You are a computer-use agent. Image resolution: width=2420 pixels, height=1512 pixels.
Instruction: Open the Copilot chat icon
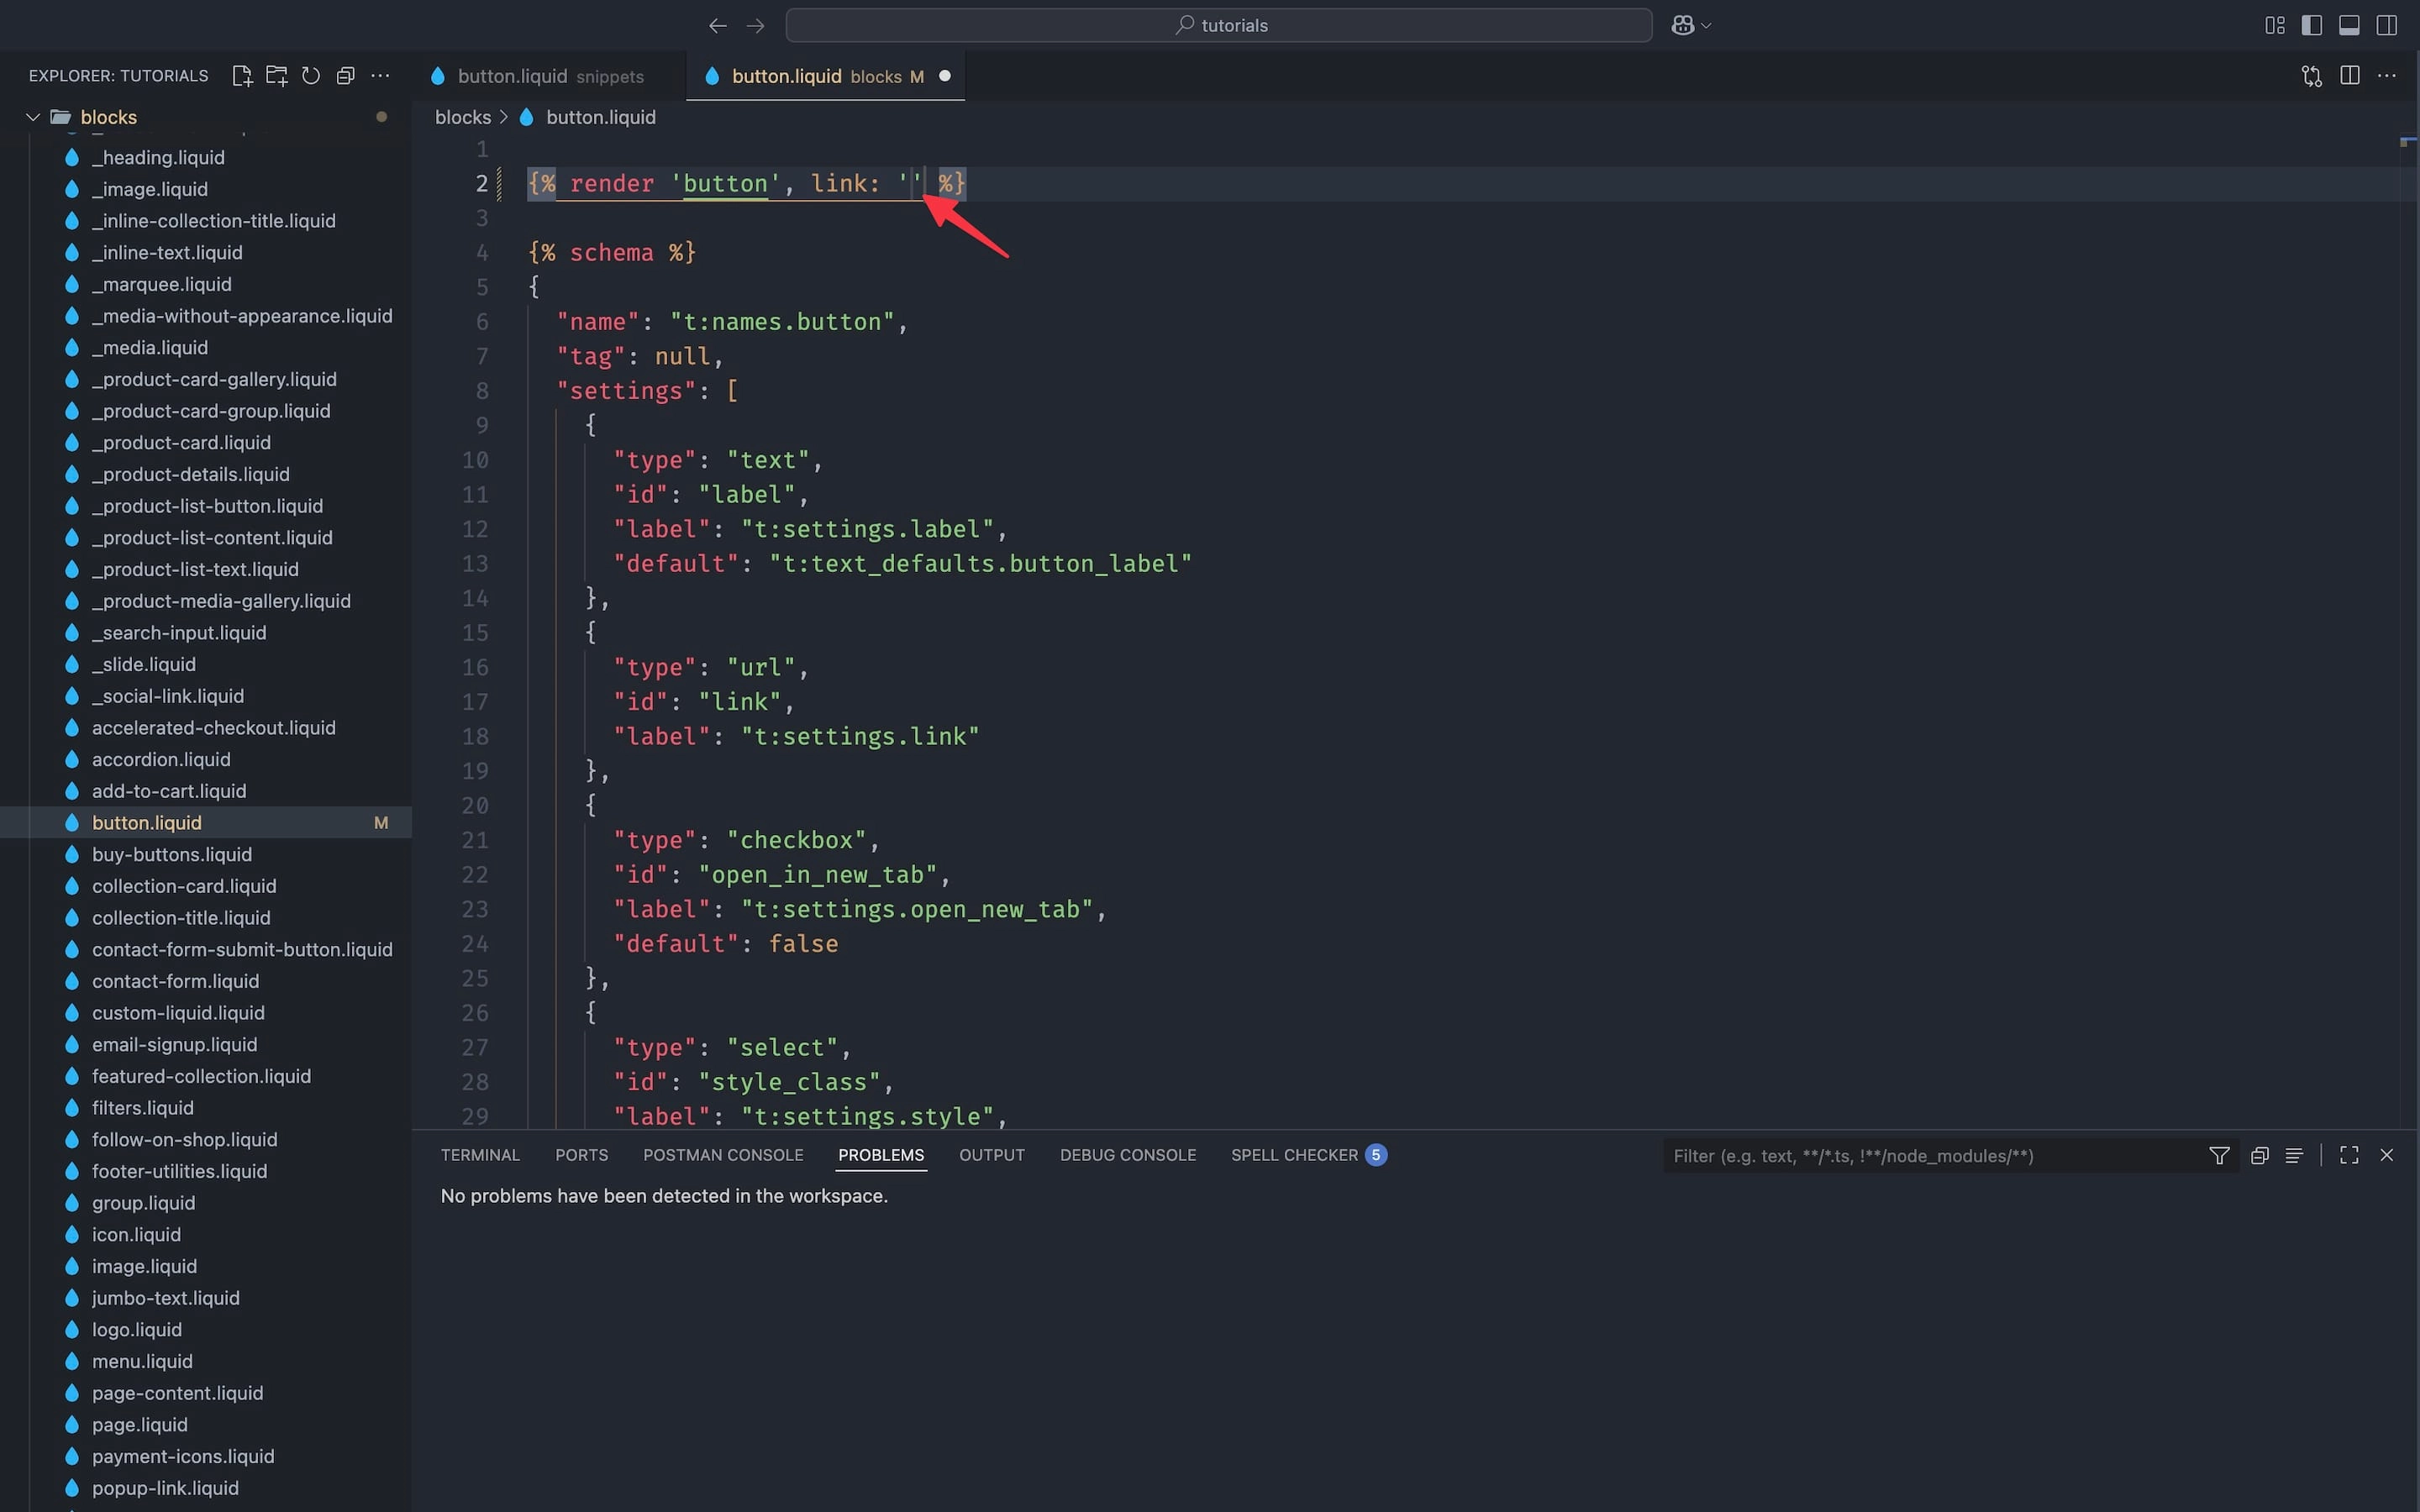pyautogui.click(x=1683, y=26)
